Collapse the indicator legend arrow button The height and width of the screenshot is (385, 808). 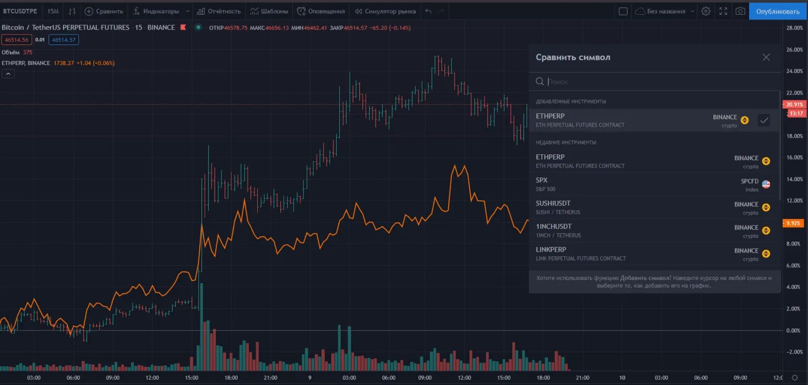click(8, 74)
